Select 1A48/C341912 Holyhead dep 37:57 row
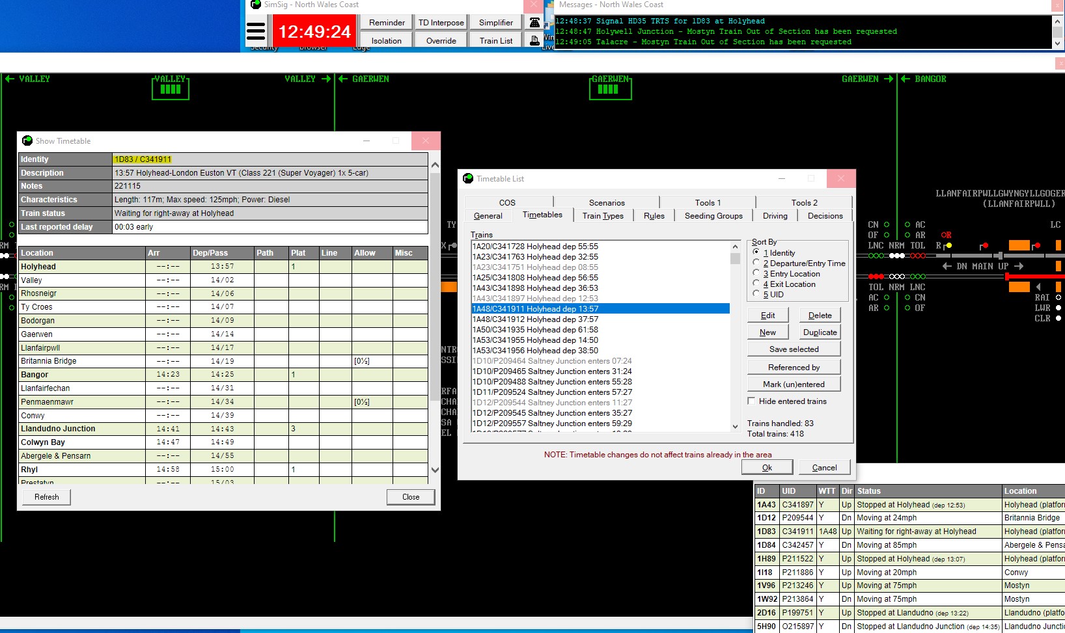The width and height of the screenshot is (1065, 633). [x=600, y=319]
